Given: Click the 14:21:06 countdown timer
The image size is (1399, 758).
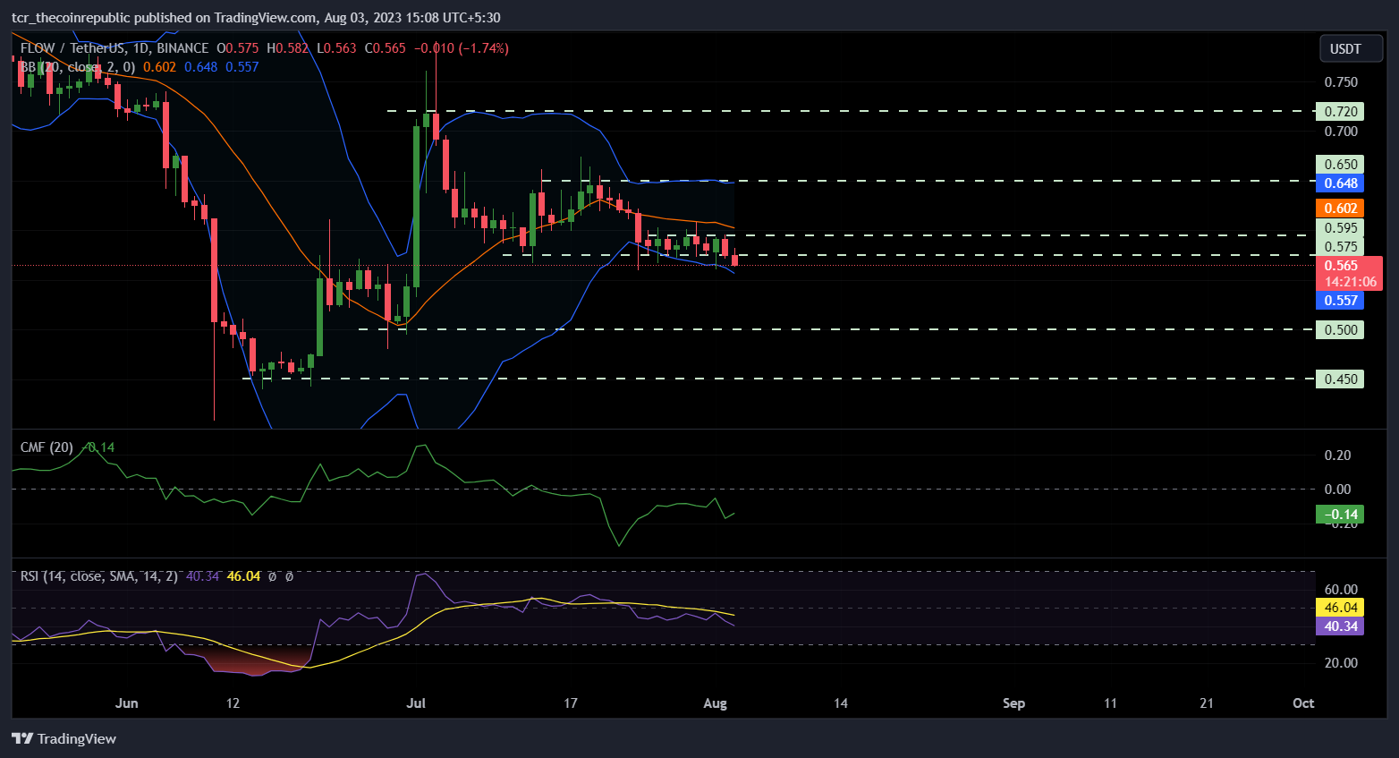Looking at the screenshot, I should (1350, 282).
